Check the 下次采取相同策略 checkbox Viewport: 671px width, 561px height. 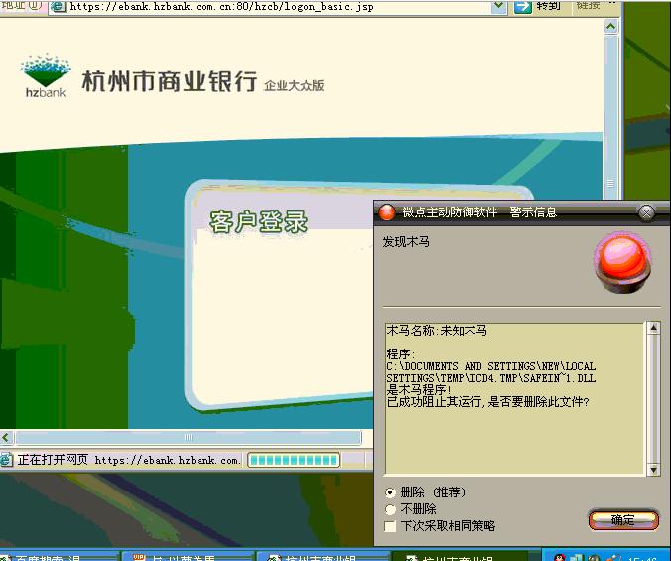(x=390, y=526)
